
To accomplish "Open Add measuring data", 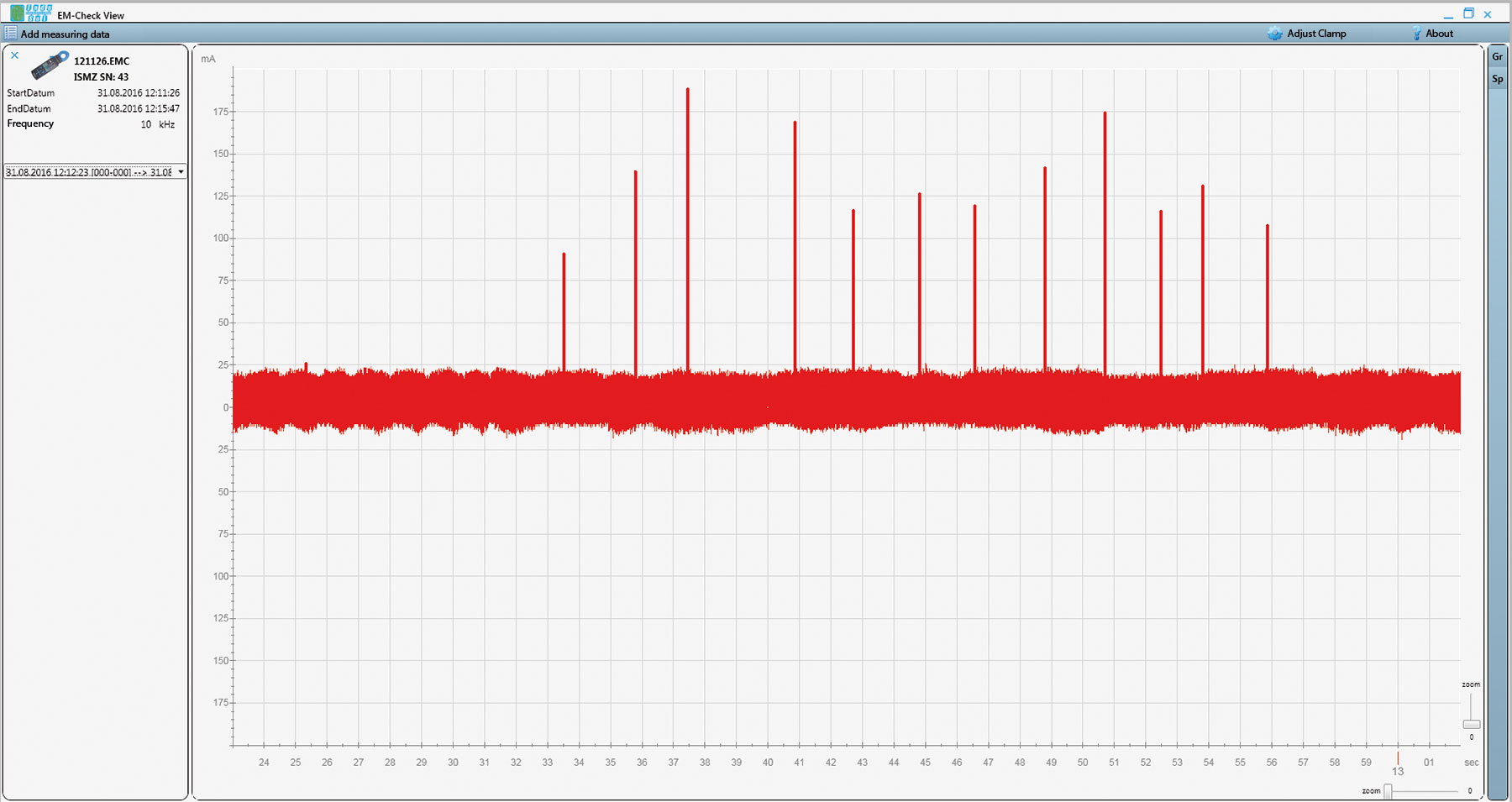I will (x=65, y=34).
